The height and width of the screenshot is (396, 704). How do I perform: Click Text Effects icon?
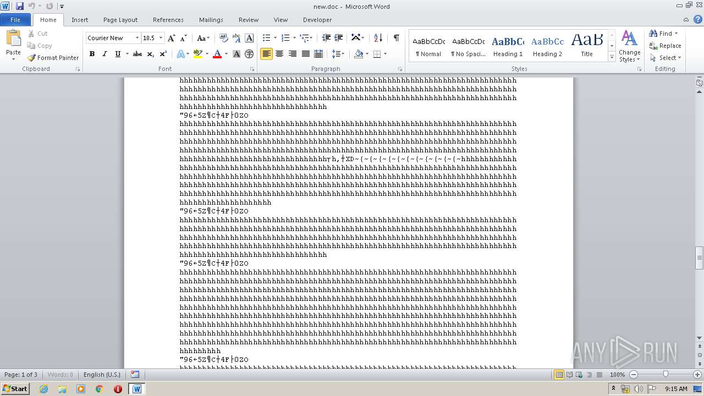tap(180, 54)
